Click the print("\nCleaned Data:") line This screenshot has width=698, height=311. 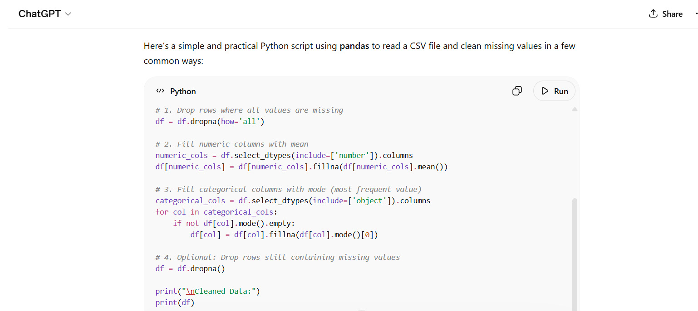(207, 291)
